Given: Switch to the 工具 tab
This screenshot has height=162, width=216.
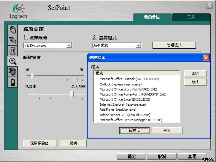Looking at the screenshot, I should click(191, 17).
